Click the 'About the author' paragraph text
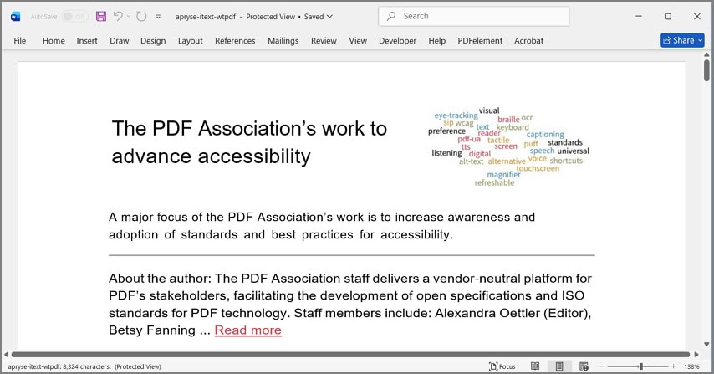Viewport: 714px width, 374px height. 350,304
